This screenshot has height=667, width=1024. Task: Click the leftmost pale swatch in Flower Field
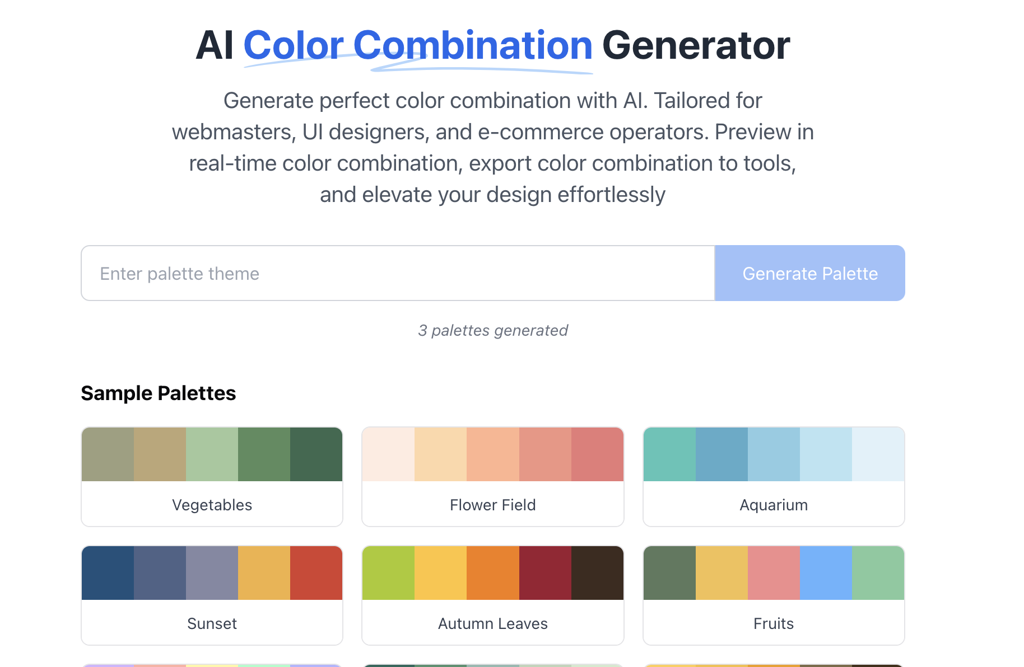tap(388, 454)
